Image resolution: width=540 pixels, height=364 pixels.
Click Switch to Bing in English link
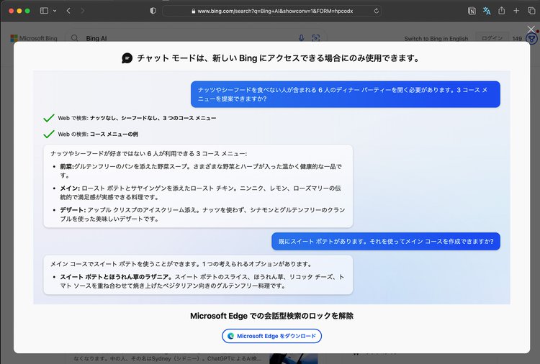click(x=436, y=39)
